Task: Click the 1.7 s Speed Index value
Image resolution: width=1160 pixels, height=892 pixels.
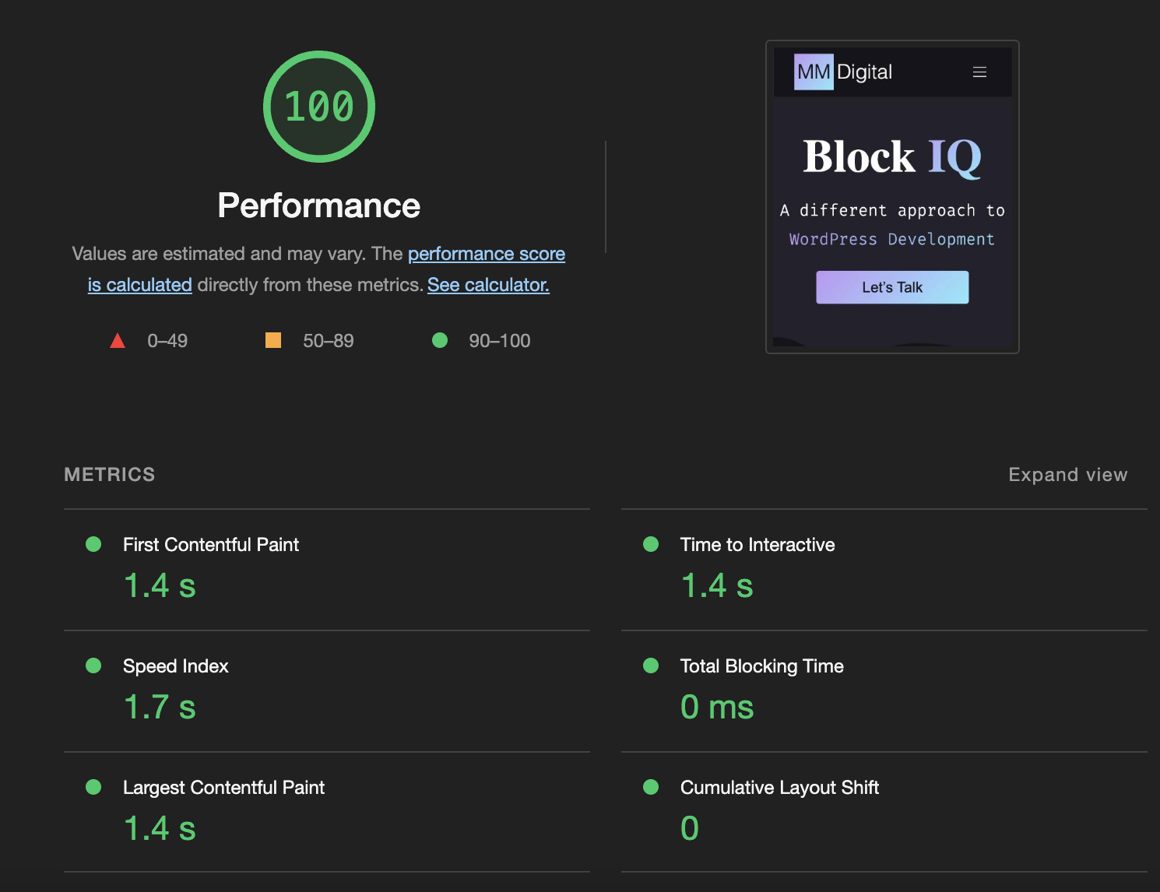Action: pos(160,708)
